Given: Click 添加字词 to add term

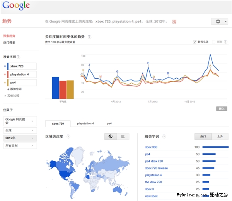Looking at the screenshot, I should click(15, 89).
